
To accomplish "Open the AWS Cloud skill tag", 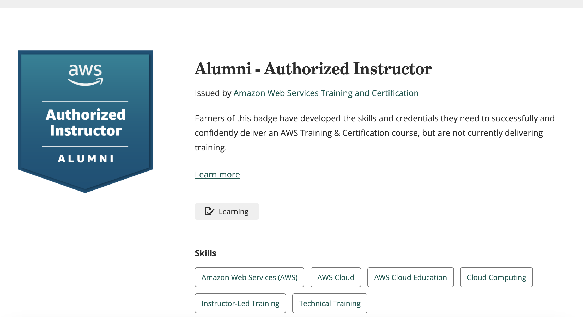I will coord(336,277).
